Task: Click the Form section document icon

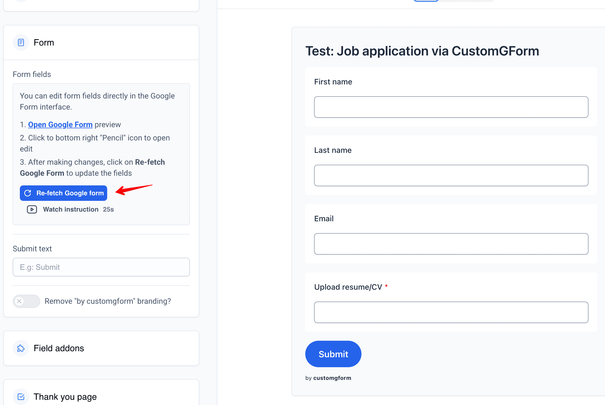Action: click(21, 42)
